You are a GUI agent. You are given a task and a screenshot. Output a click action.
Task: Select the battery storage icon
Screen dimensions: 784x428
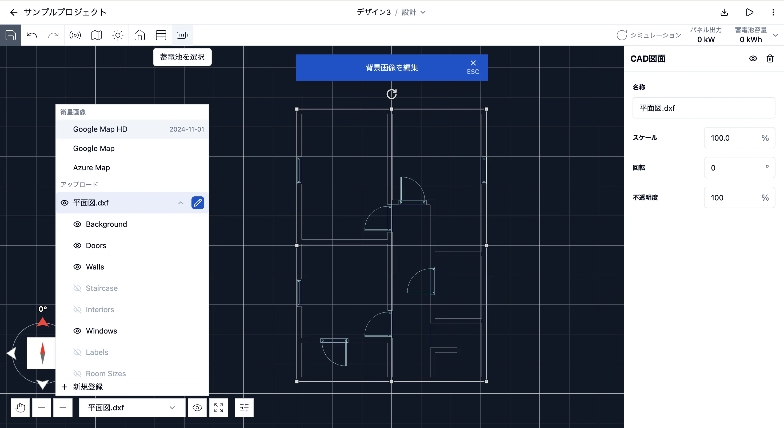tap(182, 35)
